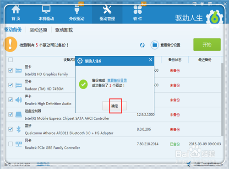
Task: Click the 检测到有 5 个驱动可以备份 message
Action: (44, 45)
